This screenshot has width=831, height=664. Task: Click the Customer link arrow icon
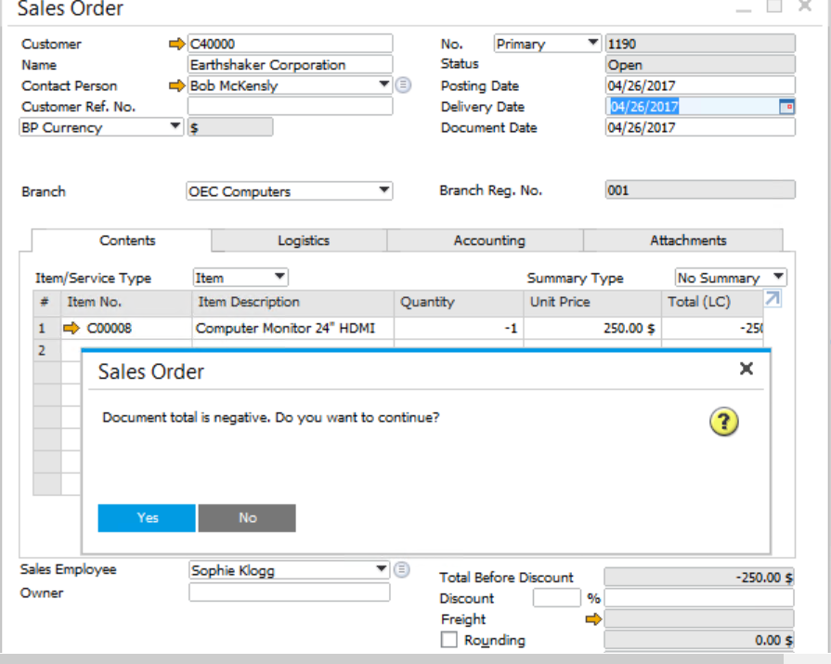[176, 44]
